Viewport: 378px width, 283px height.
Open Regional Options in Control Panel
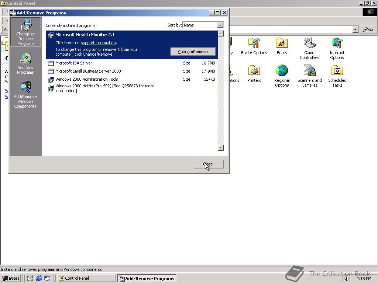pyautogui.click(x=282, y=76)
